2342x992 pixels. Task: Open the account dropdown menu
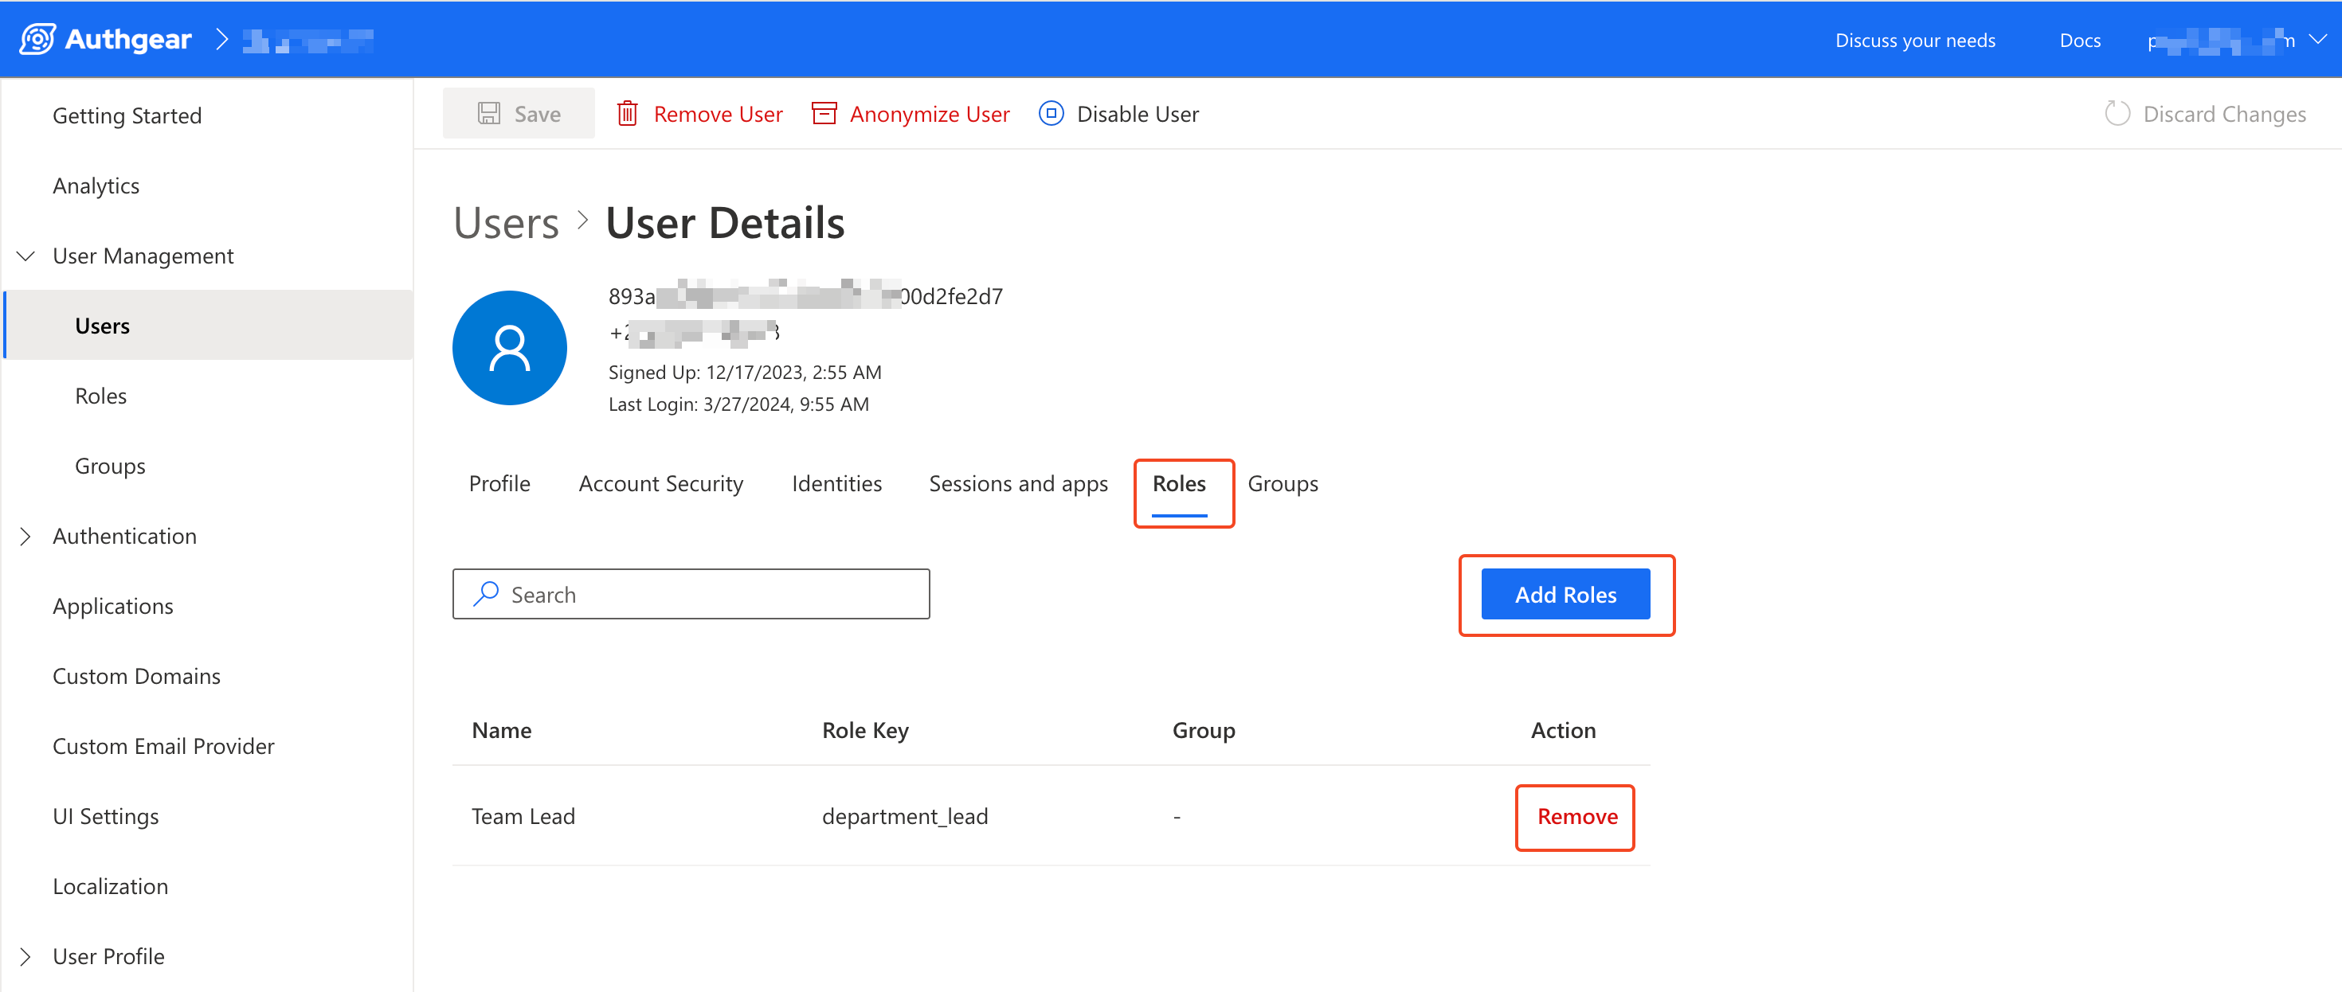pos(2317,40)
